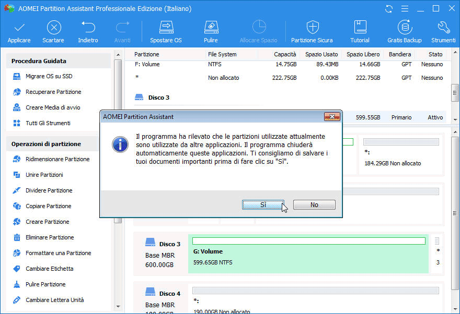The height and width of the screenshot is (314, 460).
Task: Choose Unire Partizioni operation
Action: [38, 175]
